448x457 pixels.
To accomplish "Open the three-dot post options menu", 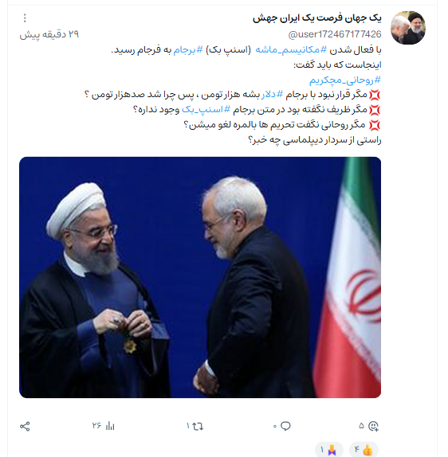I will tap(25, 18).
